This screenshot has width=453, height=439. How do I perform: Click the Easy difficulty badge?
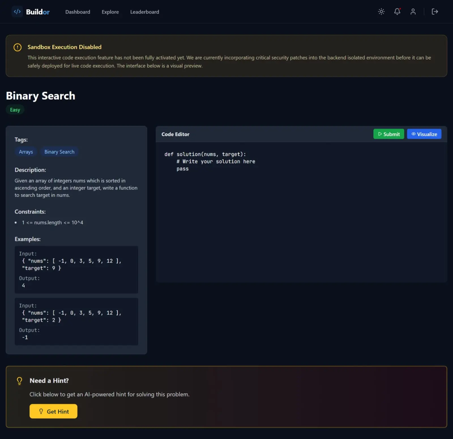(x=15, y=110)
